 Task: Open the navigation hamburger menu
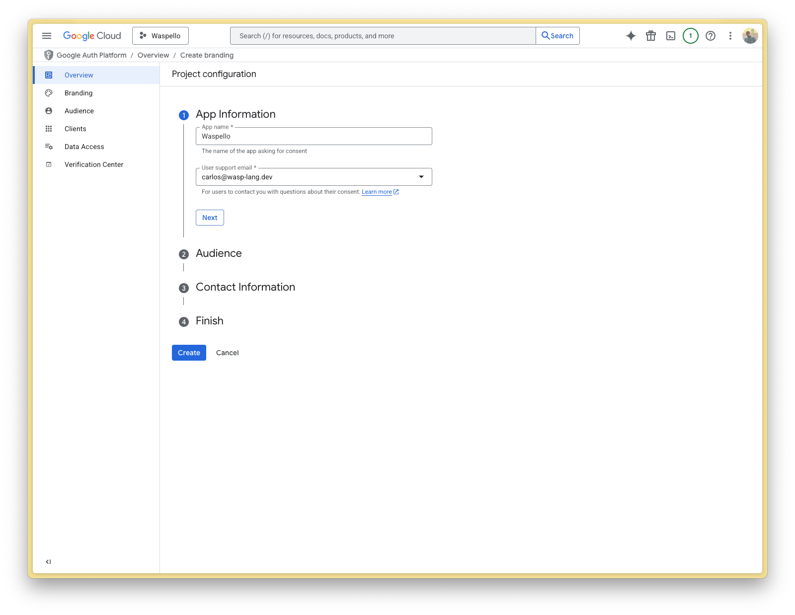47,35
